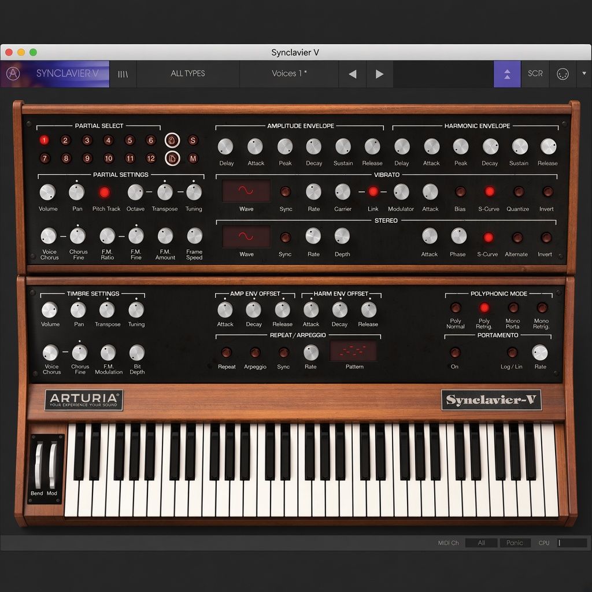Toggle Pitch Track button

105,192
